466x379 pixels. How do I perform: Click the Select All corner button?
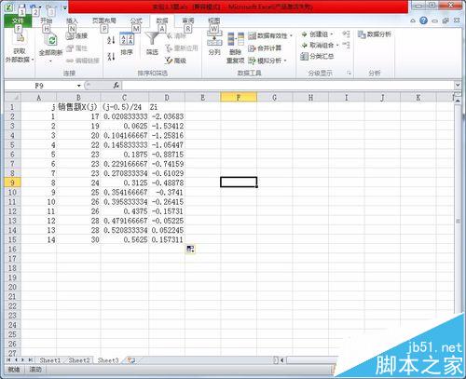12,98
